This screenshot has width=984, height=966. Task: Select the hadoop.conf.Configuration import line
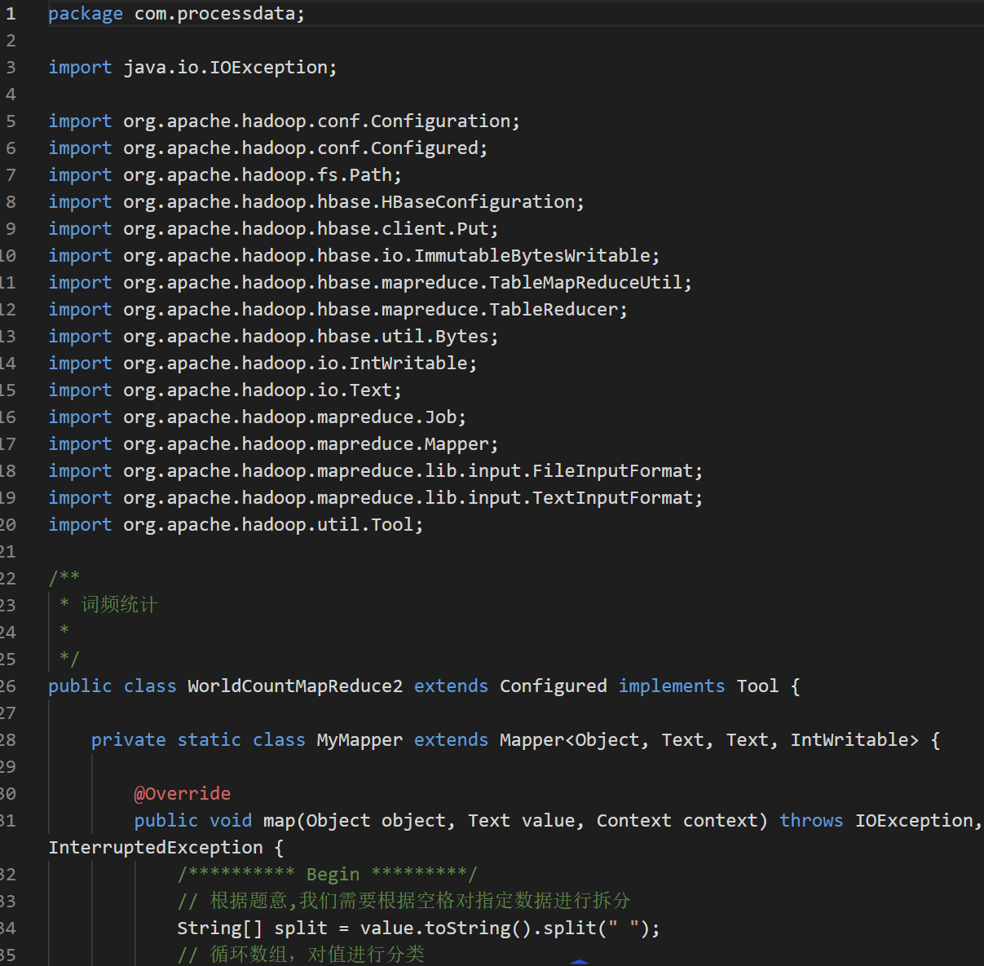[284, 121]
